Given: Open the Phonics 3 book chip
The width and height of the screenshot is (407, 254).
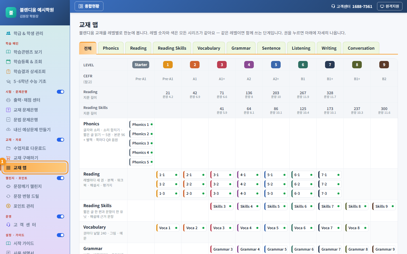Looking at the screenshot, I should [141, 143].
